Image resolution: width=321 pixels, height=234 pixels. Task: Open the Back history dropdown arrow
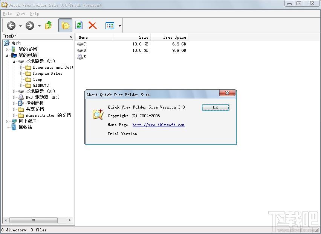pos(20,26)
